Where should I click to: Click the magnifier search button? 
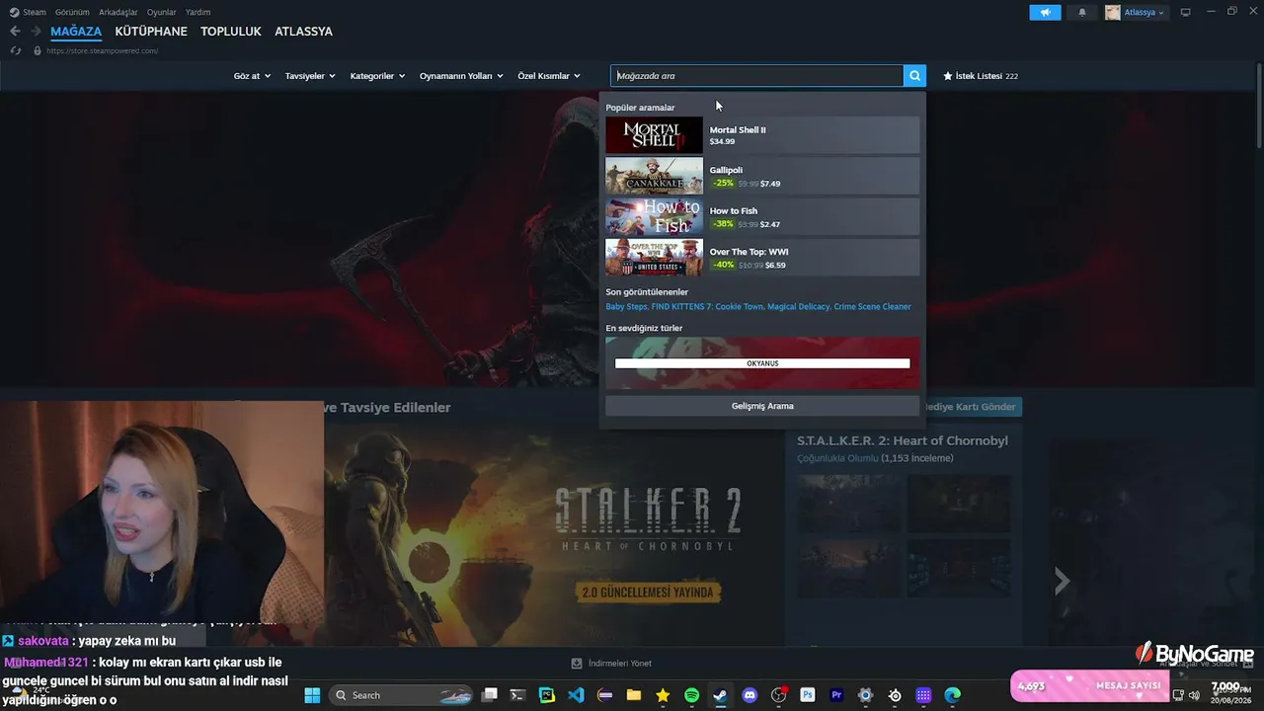[915, 76]
